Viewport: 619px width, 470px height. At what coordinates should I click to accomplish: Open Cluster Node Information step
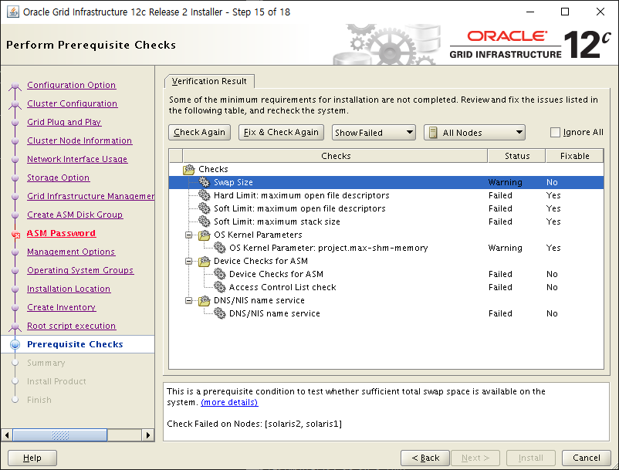point(79,140)
